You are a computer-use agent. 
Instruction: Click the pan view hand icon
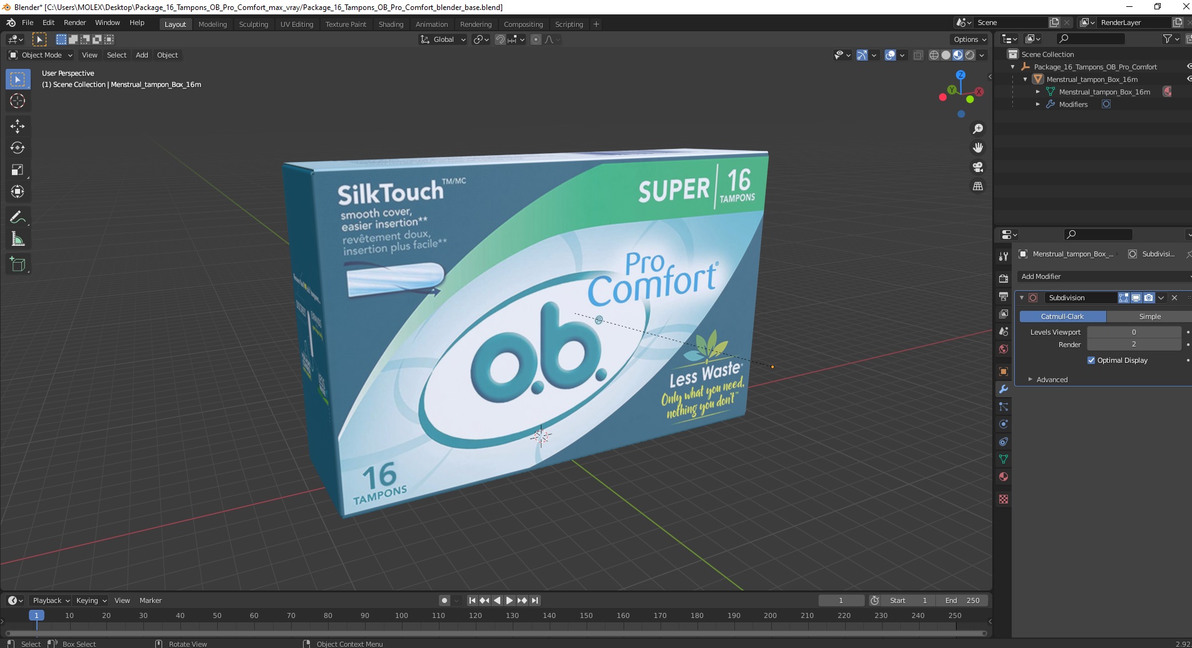(x=977, y=148)
